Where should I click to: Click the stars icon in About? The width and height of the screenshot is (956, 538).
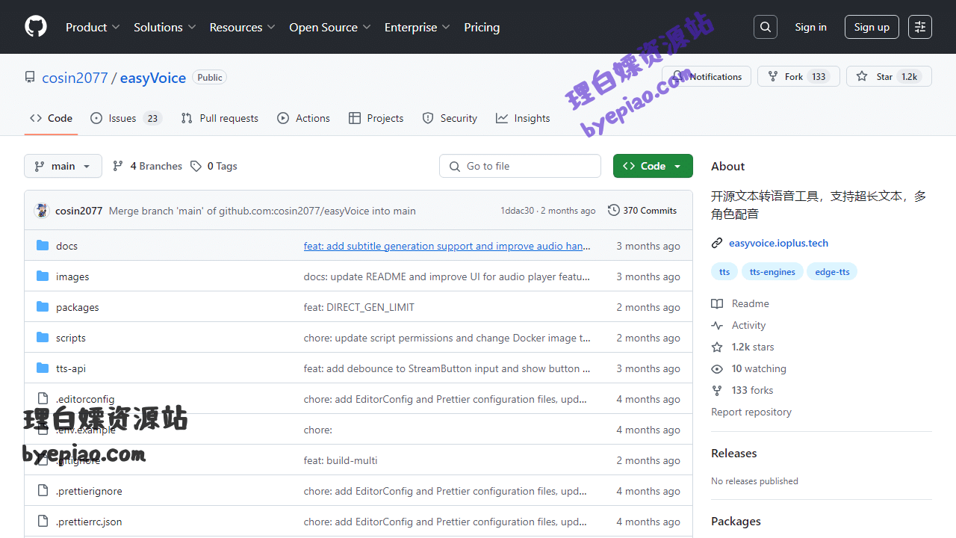[717, 347]
